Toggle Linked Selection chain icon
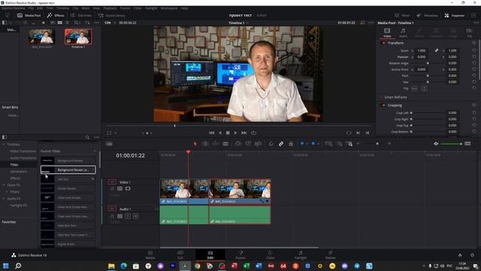This screenshot has width=481, height=271. (x=281, y=144)
